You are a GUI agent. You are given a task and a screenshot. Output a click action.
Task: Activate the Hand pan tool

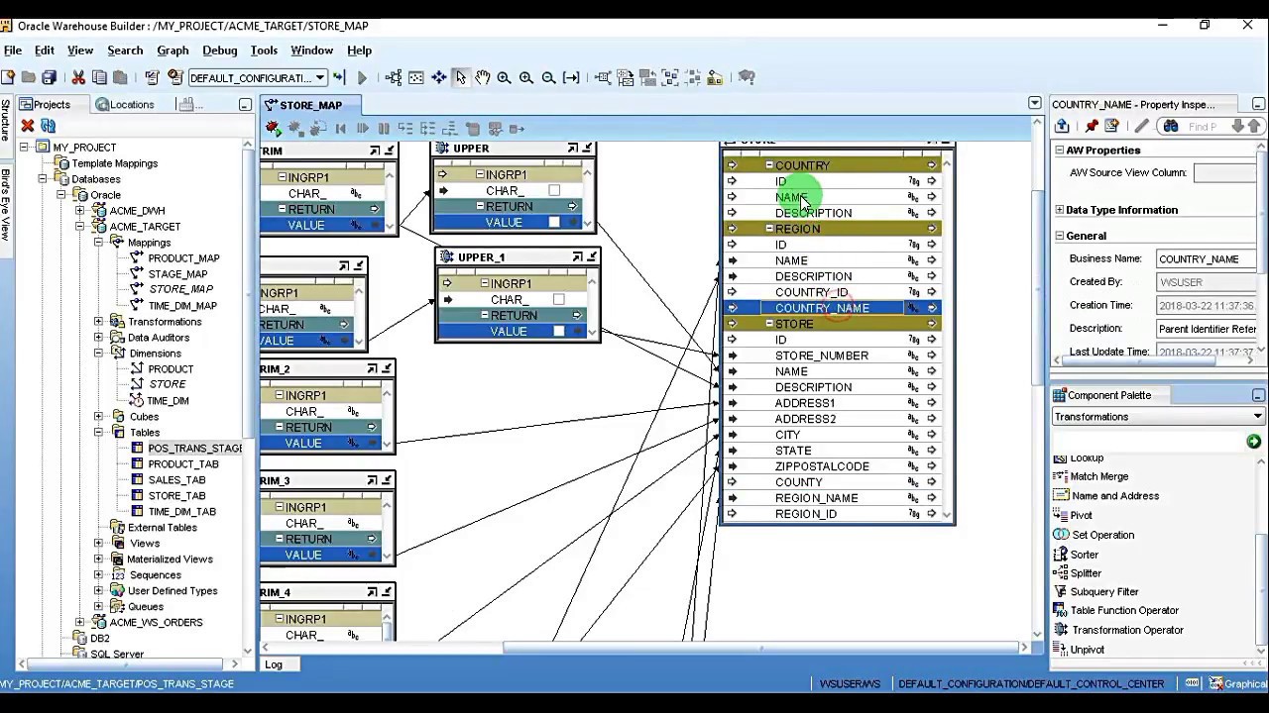482,77
